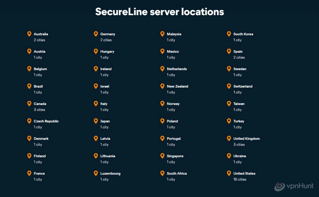
Task: Select the 'Czech Republic' label
Action: pos(46,121)
